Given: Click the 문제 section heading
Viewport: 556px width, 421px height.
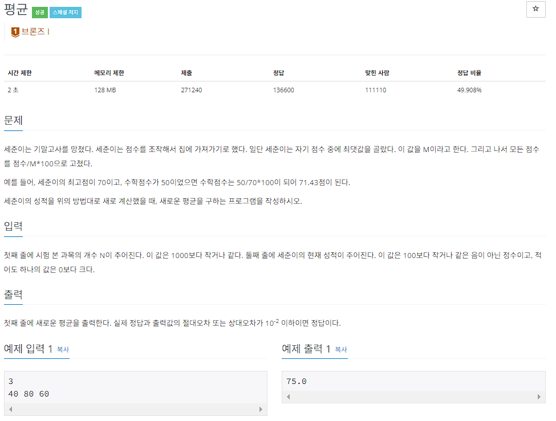Looking at the screenshot, I should tap(14, 120).
